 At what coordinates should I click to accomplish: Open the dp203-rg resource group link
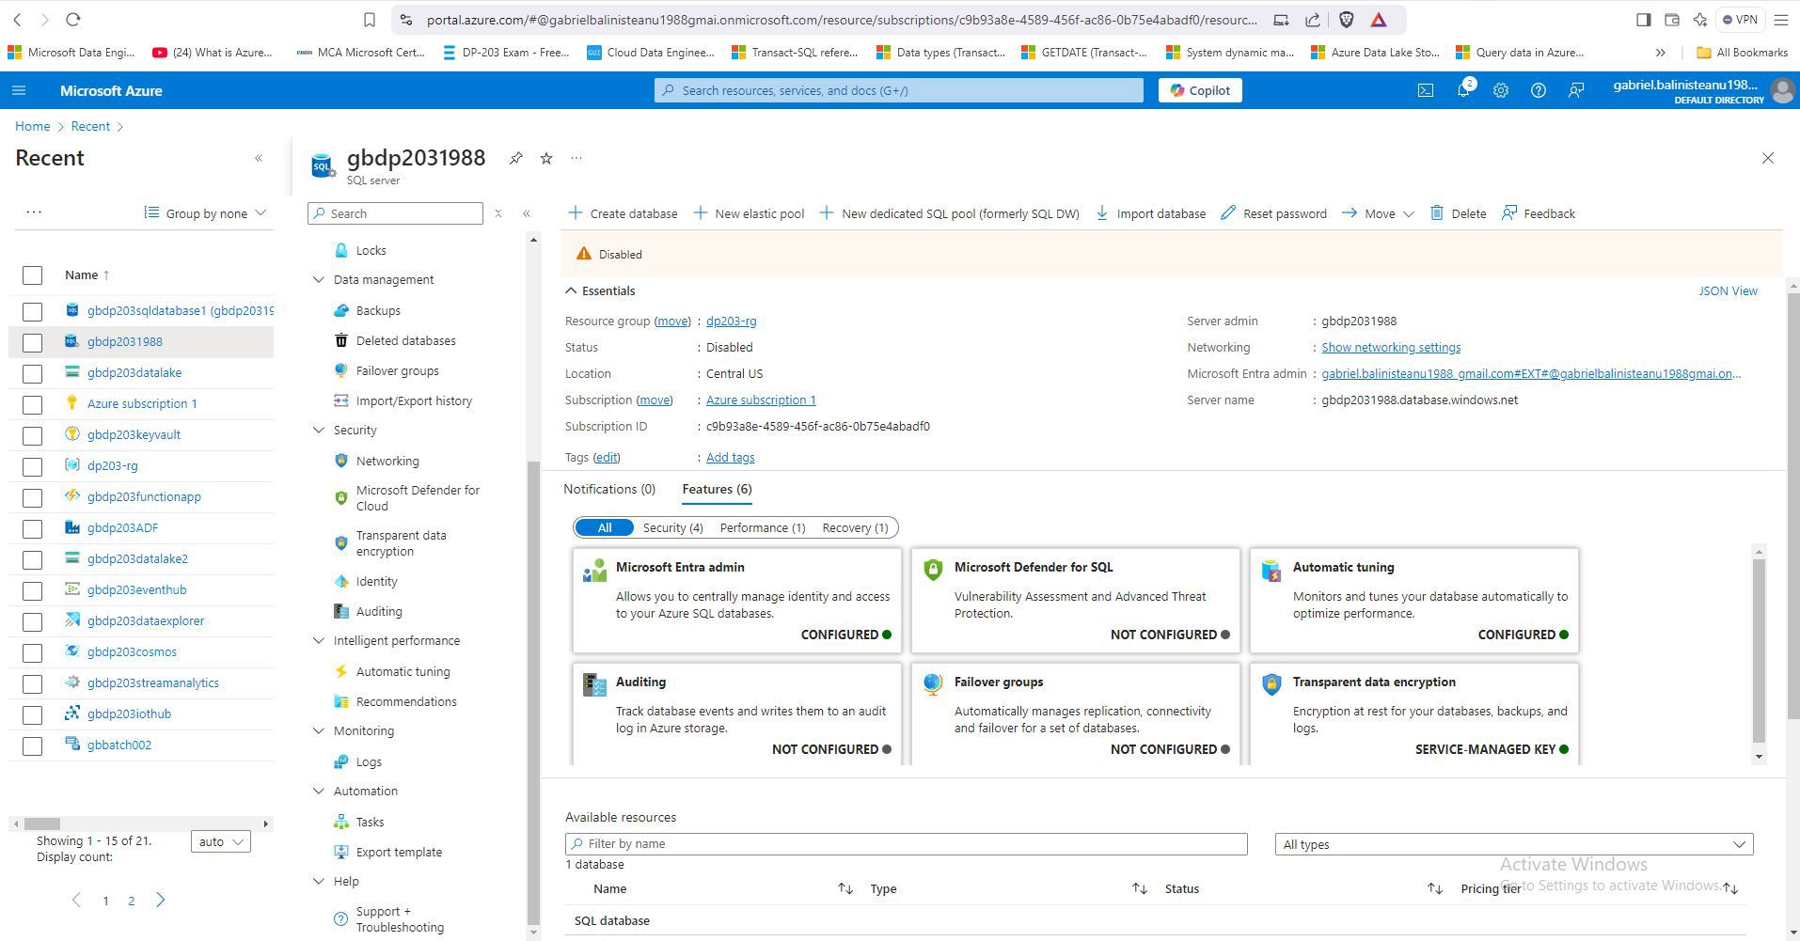tap(731, 321)
